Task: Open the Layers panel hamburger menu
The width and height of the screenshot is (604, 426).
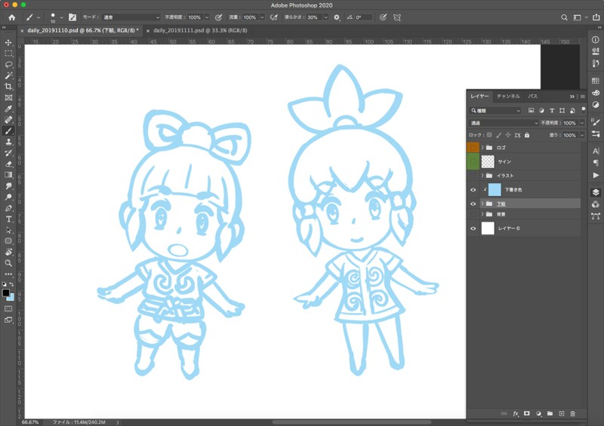Action: pyautogui.click(x=583, y=97)
